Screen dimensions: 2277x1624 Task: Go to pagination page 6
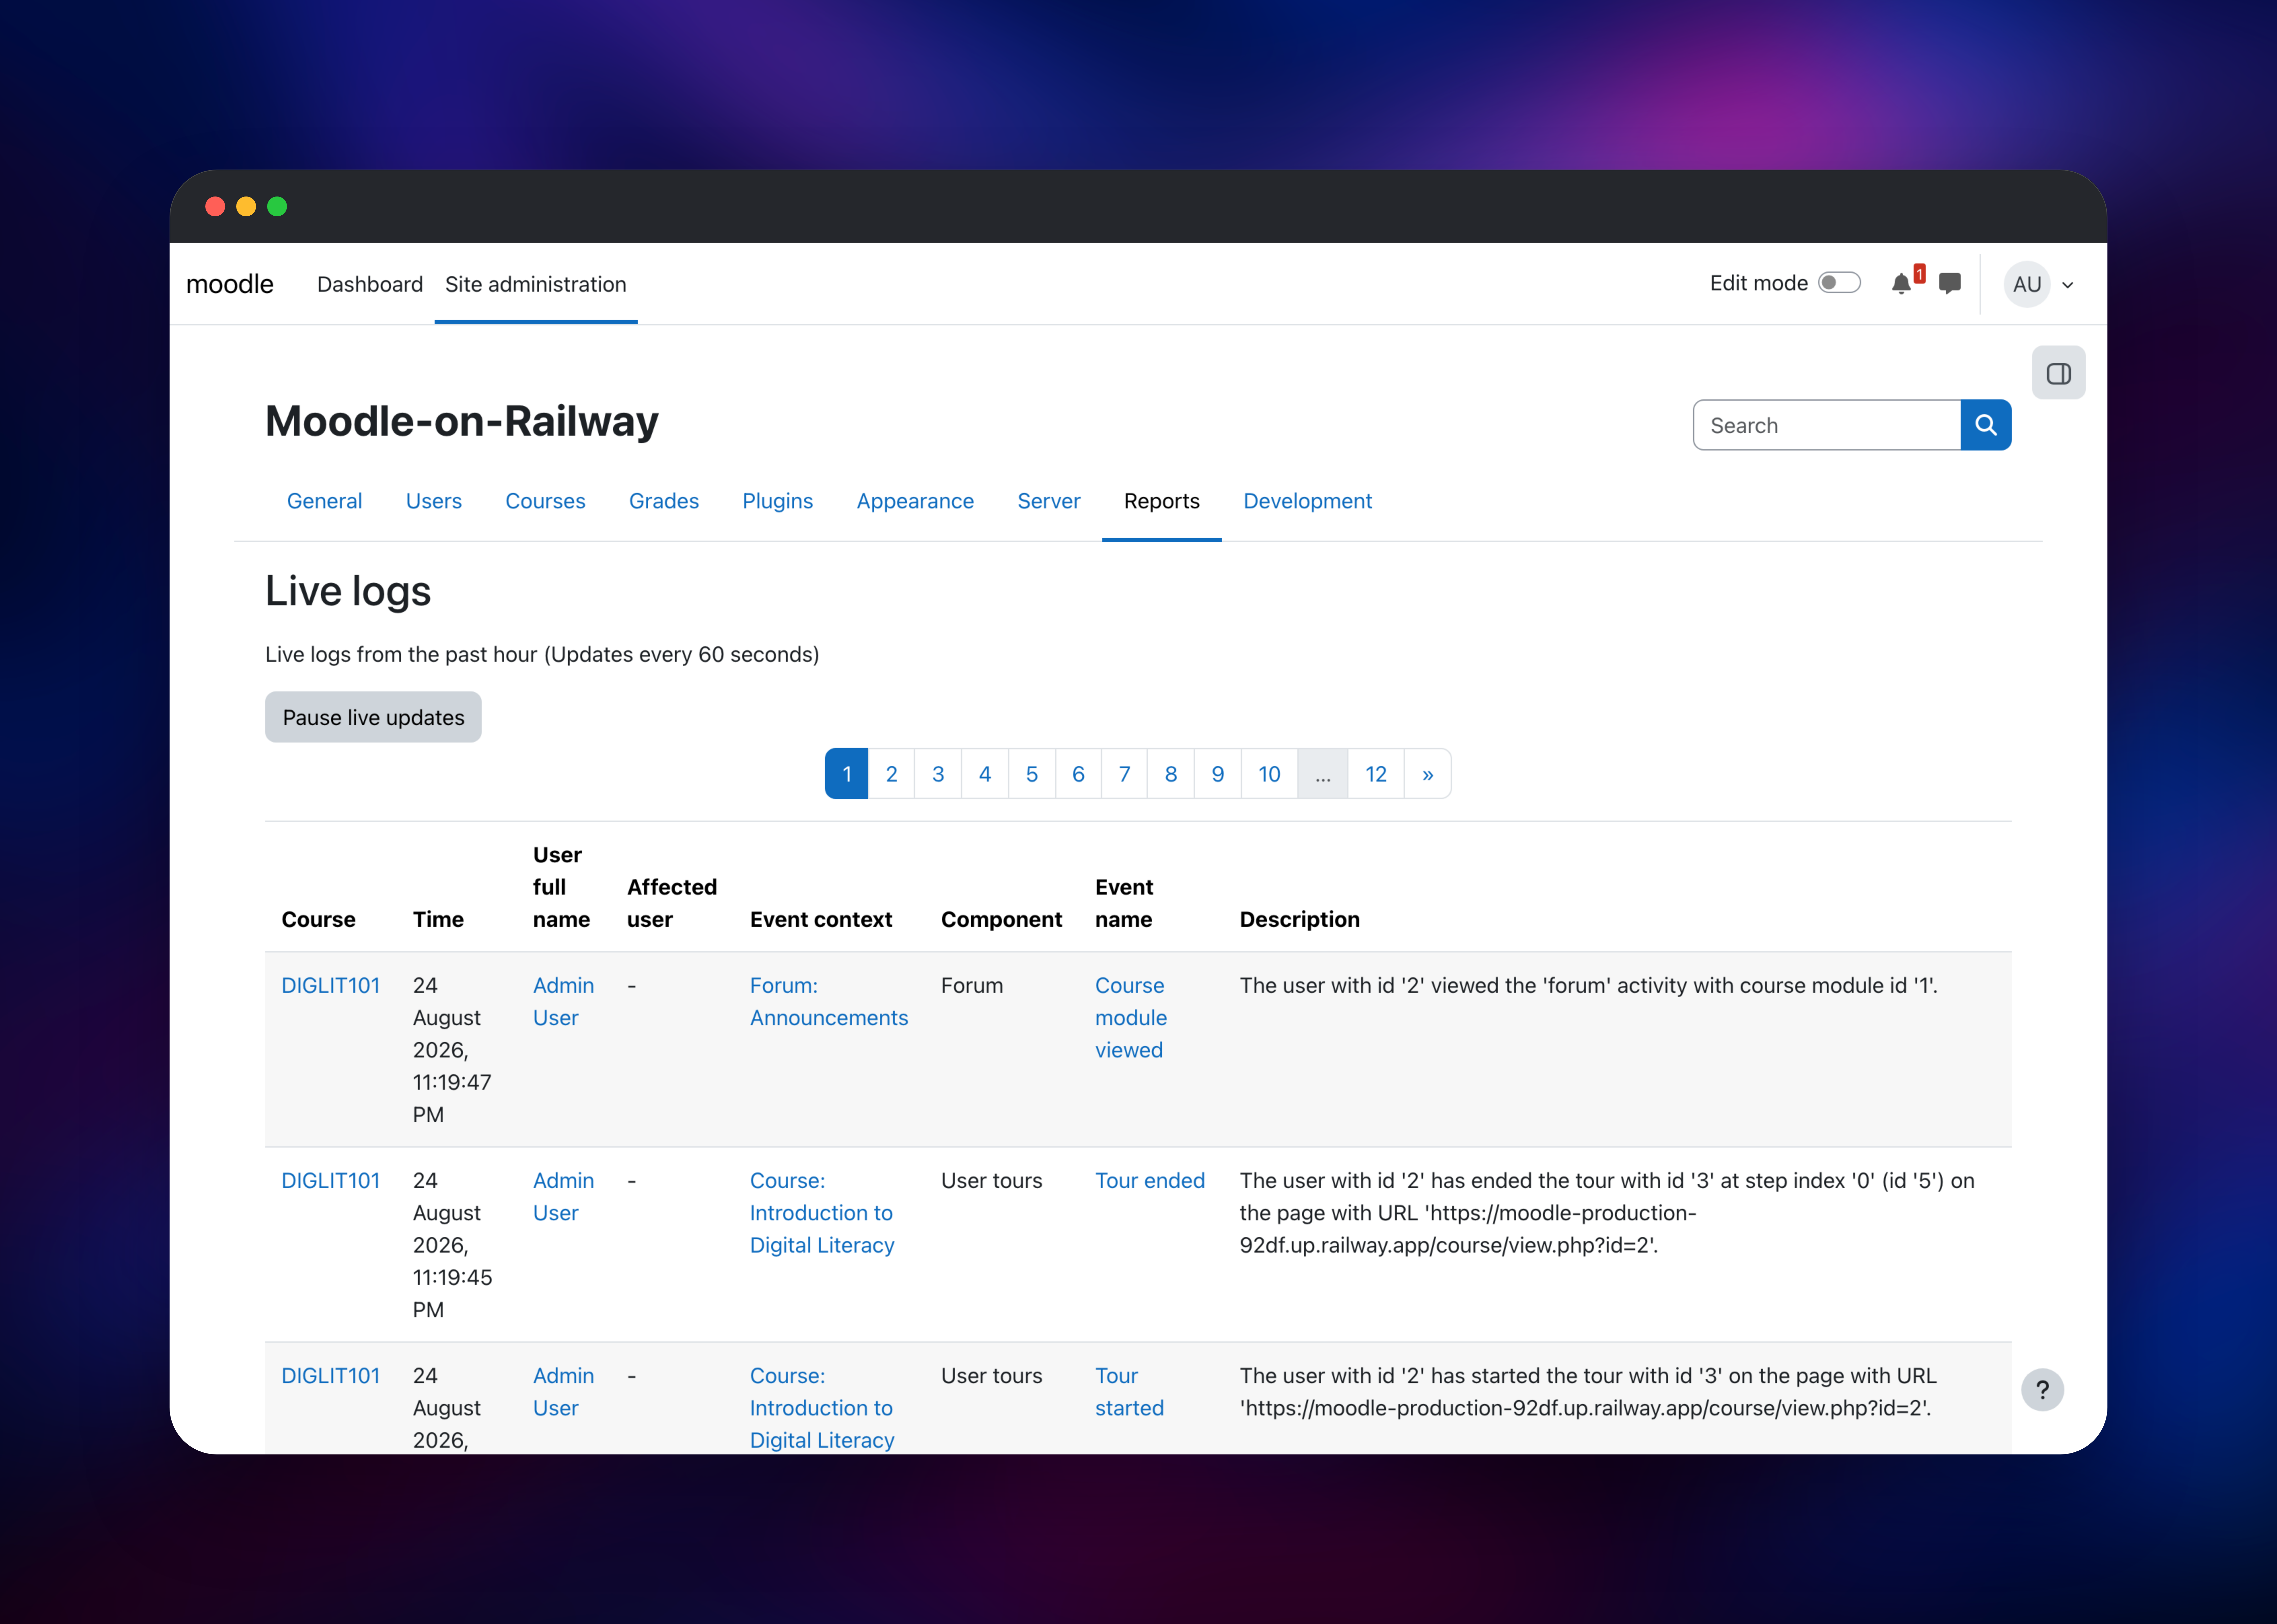tap(1078, 774)
